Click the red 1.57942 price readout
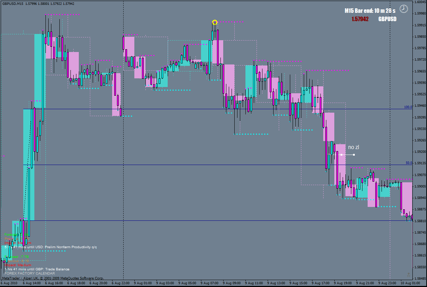This screenshot has height=287, width=427. point(360,19)
